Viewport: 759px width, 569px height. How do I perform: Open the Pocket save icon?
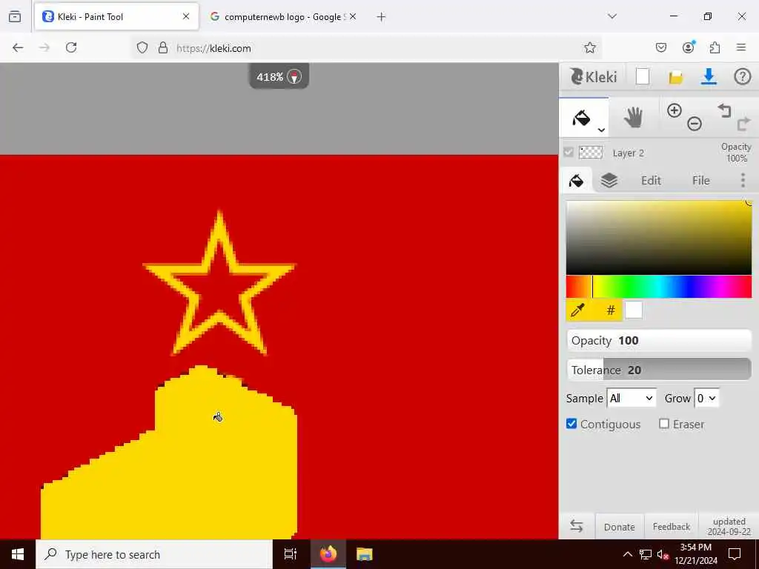[x=661, y=47]
